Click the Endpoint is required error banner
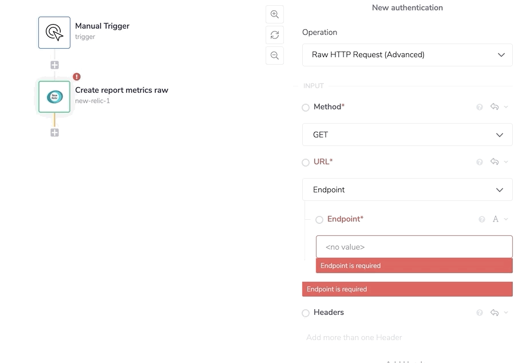 point(407,289)
